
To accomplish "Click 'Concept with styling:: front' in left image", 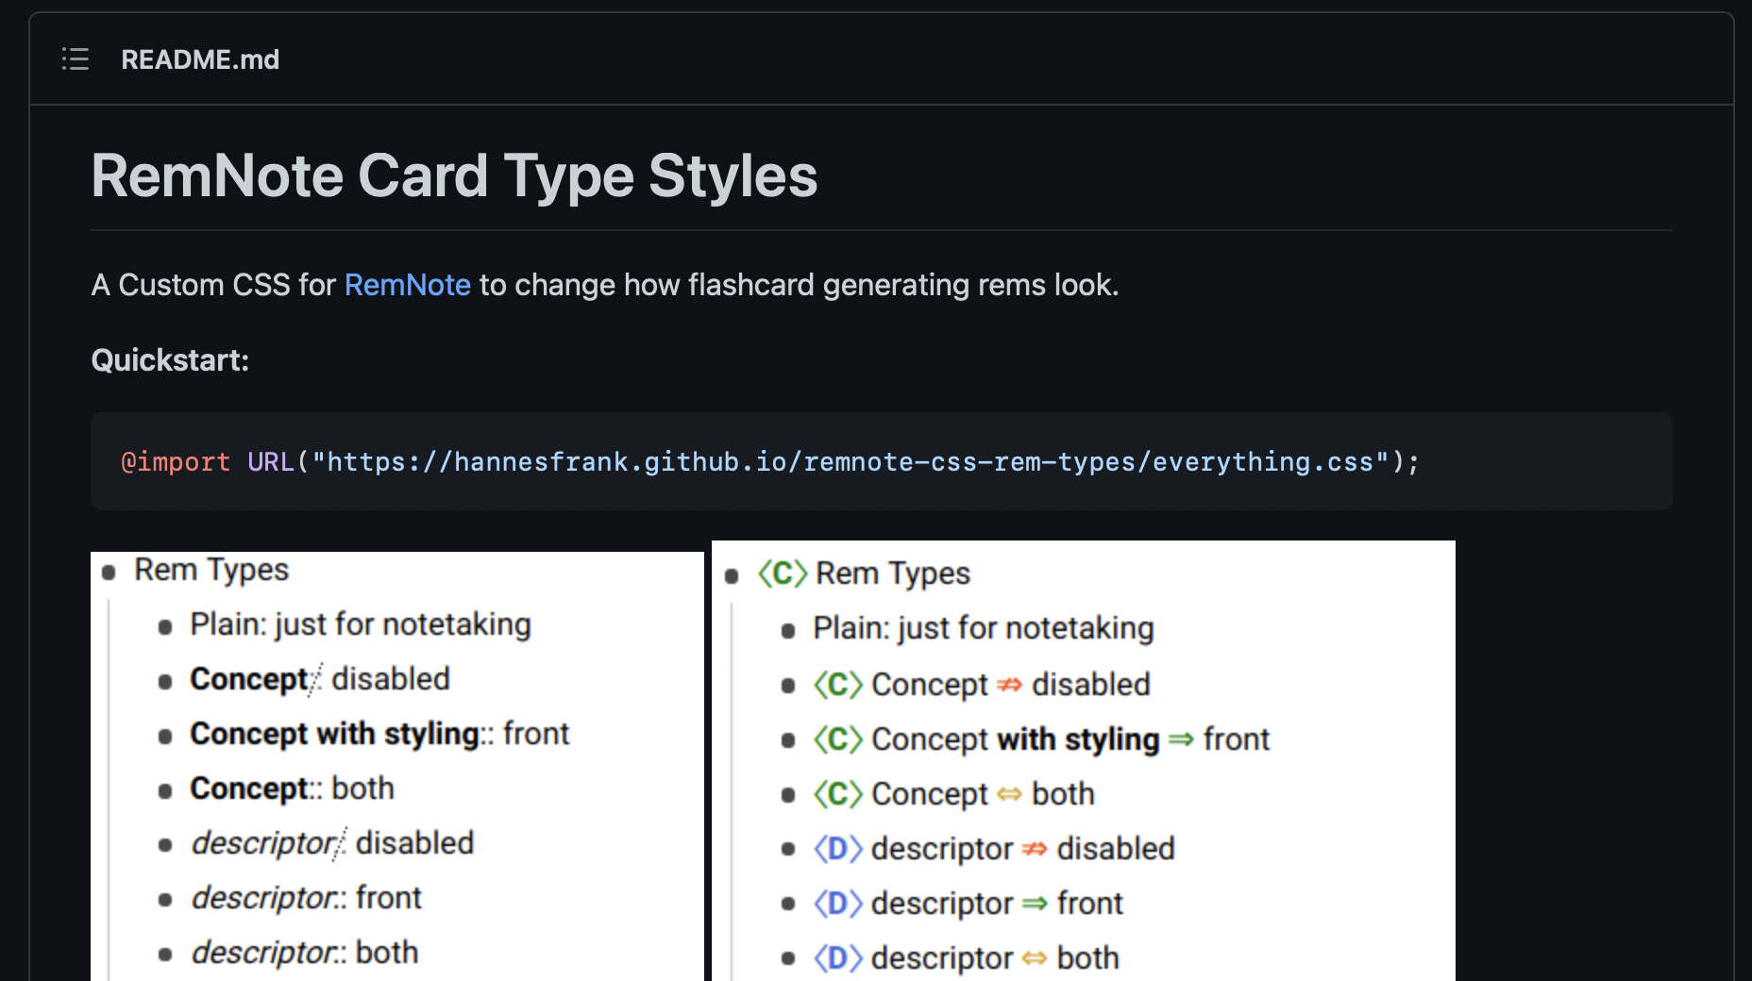I will click(x=379, y=734).
